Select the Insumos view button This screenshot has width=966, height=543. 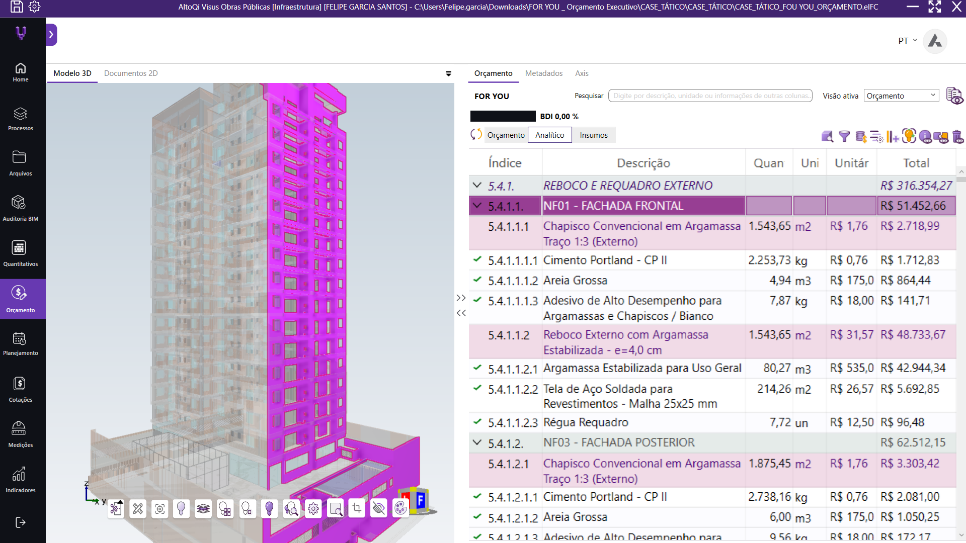pos(594,135)
